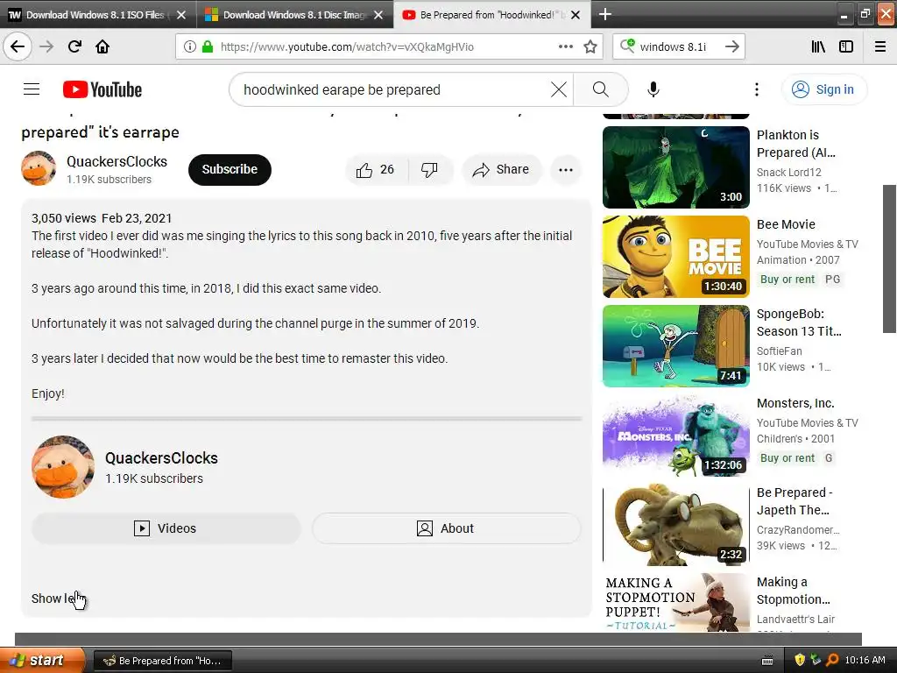Open the Windows start button
This screenshot has height=673, width=897.
pyautogui.click(x=42, y=661)
